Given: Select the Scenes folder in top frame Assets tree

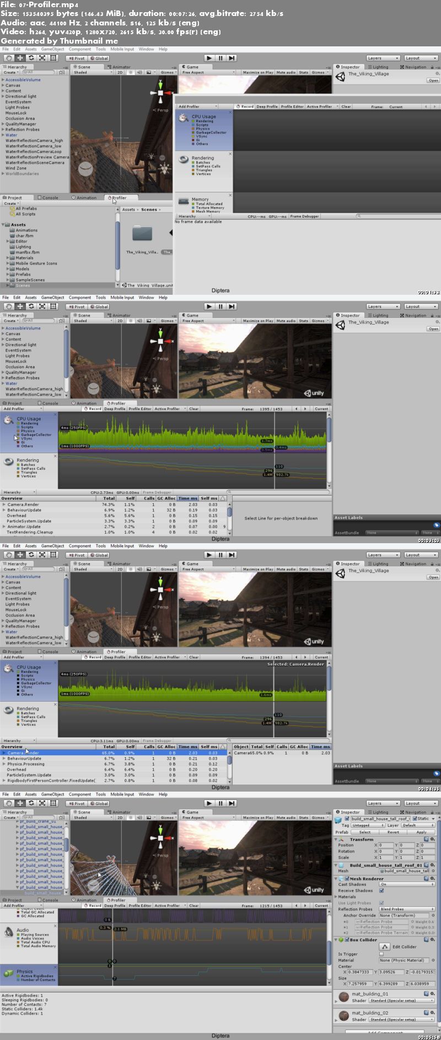Looking at the screenshot, I should [23, 285].
